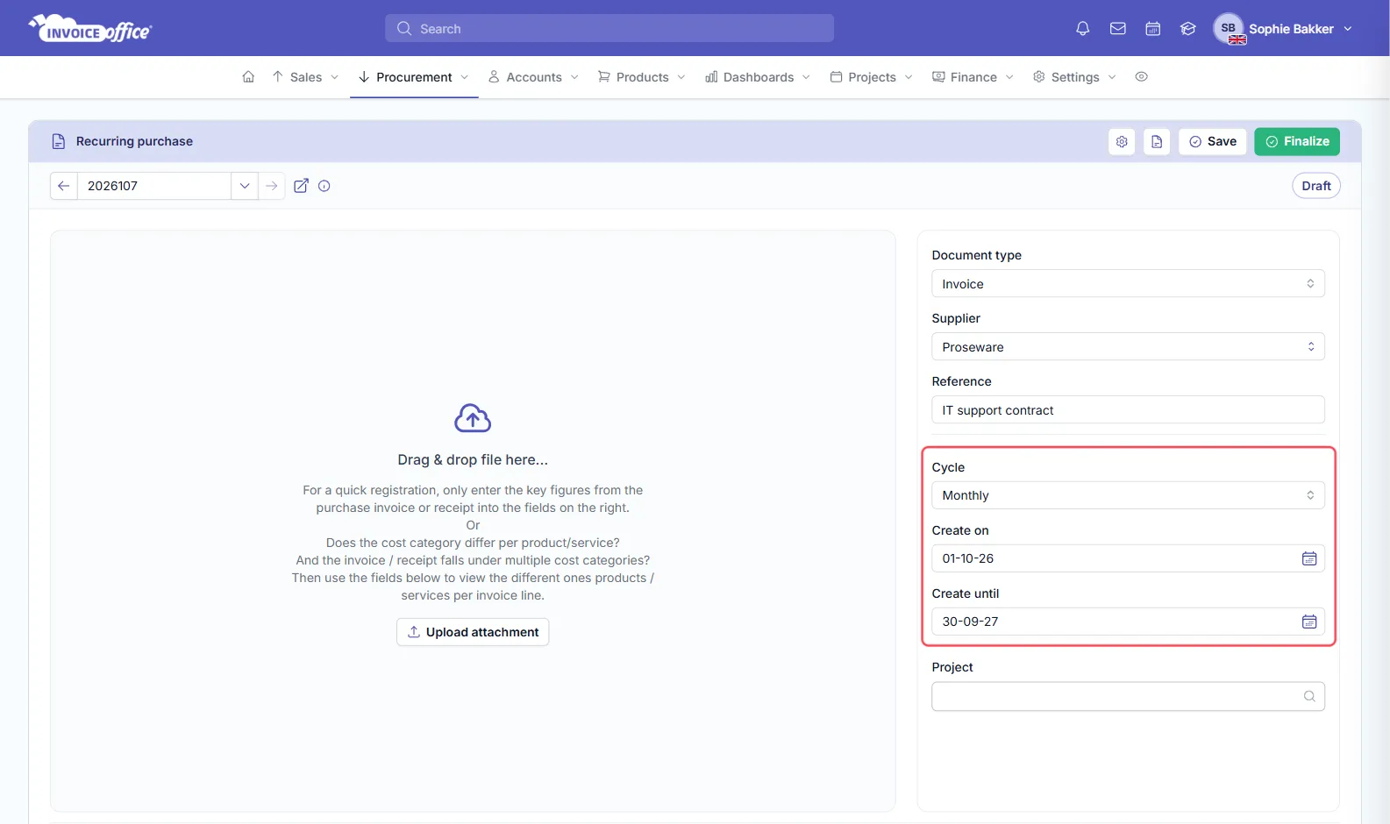Open the Dashboards menu
1390x824 pixels.
(759, 77)
